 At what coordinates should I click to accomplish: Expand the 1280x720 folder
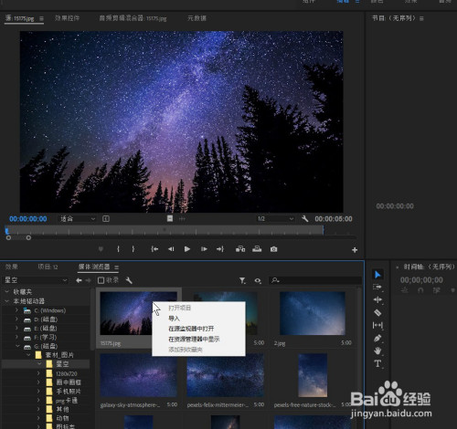tap(38, 373)
